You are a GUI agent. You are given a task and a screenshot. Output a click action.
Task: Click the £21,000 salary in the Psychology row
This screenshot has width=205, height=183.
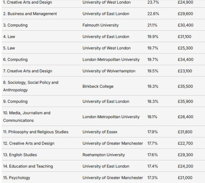pos(185,178)
